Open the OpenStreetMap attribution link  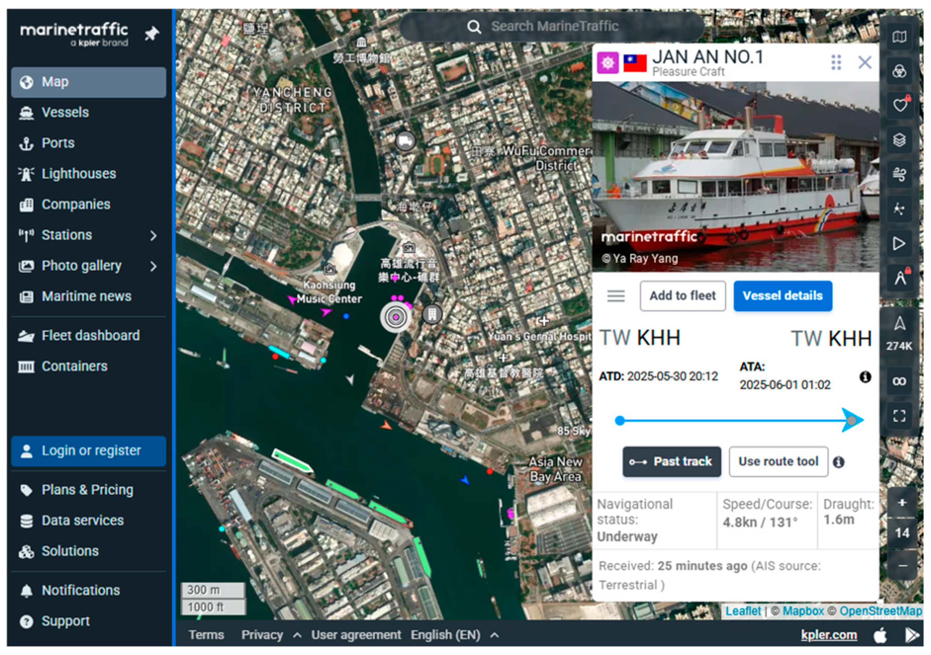tap(881, 611)
